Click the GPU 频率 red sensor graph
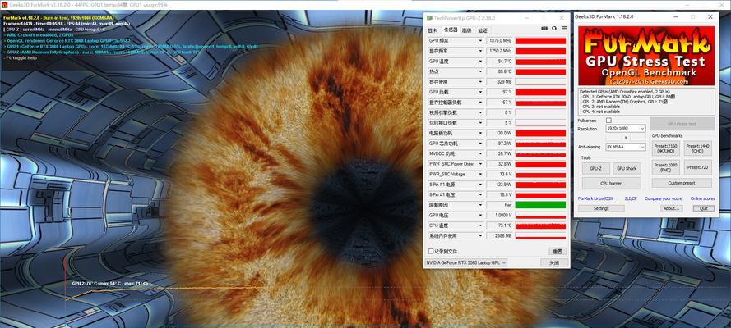This screenshot has width=731, height=328. [x=540, y=41]
